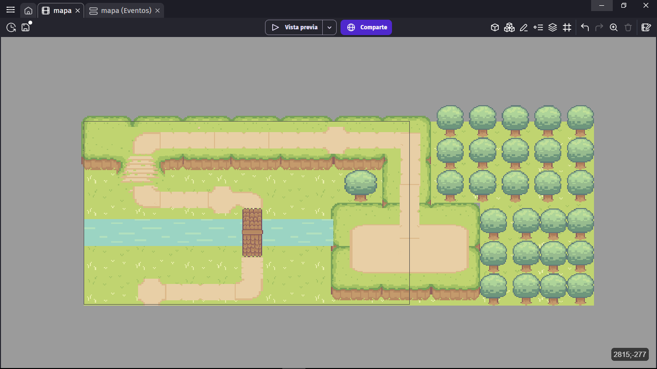The width and height of the screenshot is (657, 369).
Task: Click the Comparte button
Action: click(366, 27)
